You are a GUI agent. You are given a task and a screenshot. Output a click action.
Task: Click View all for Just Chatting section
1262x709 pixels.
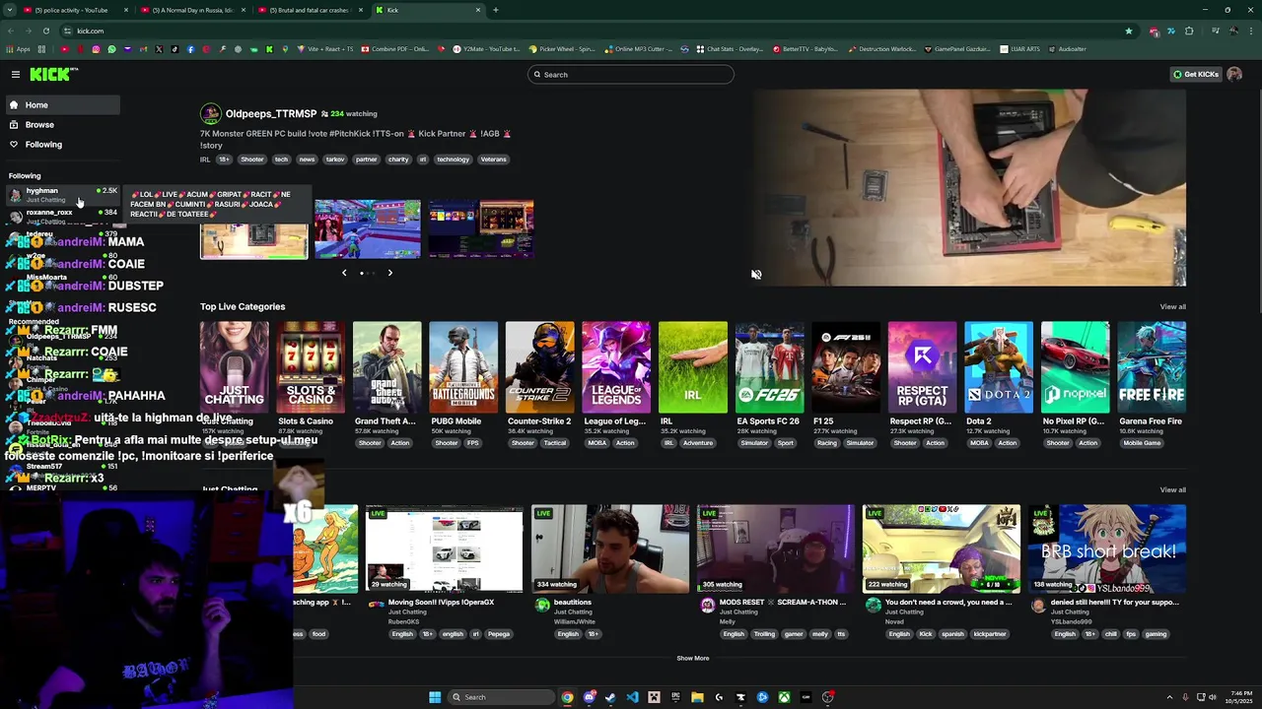coord(1172,490)
